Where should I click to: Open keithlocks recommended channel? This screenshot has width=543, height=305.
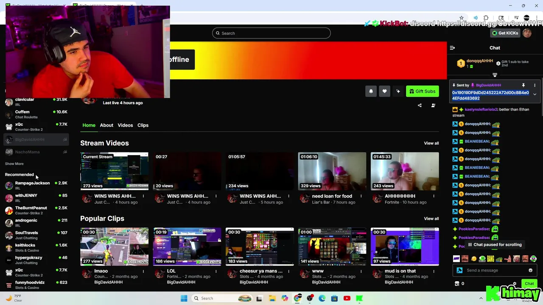(x=36, y=247)
